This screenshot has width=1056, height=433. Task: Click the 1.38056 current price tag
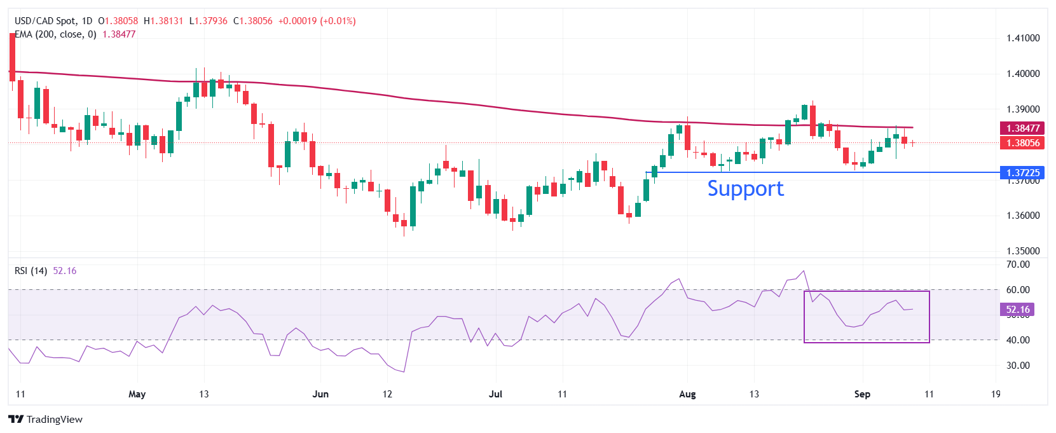1022,143
